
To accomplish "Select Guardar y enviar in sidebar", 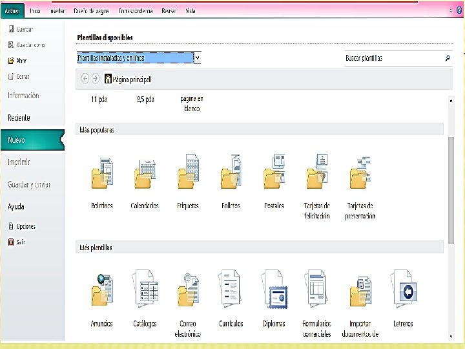I will 29,185.
